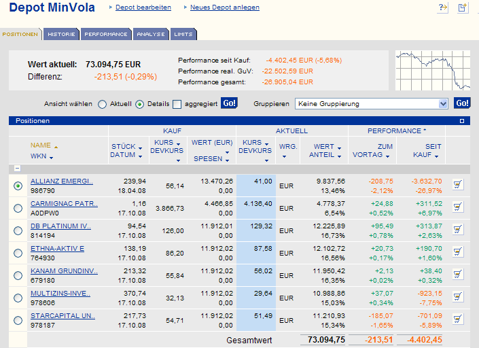Open the Analyse tab
Viewport: 479px width, 348px height.
150,34
